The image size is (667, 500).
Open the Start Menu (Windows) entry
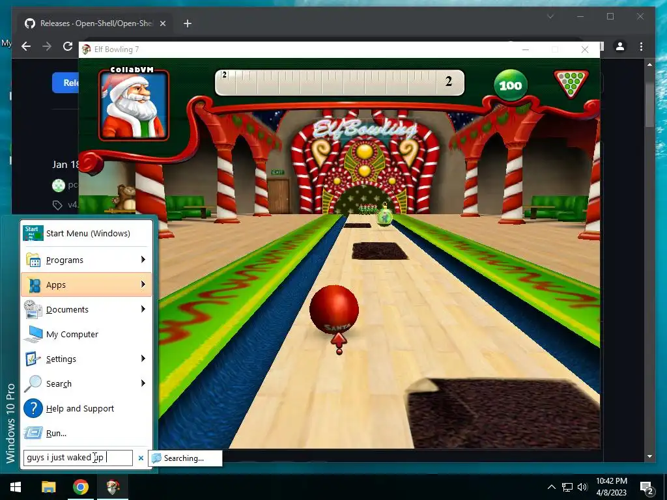click(87, 233)
